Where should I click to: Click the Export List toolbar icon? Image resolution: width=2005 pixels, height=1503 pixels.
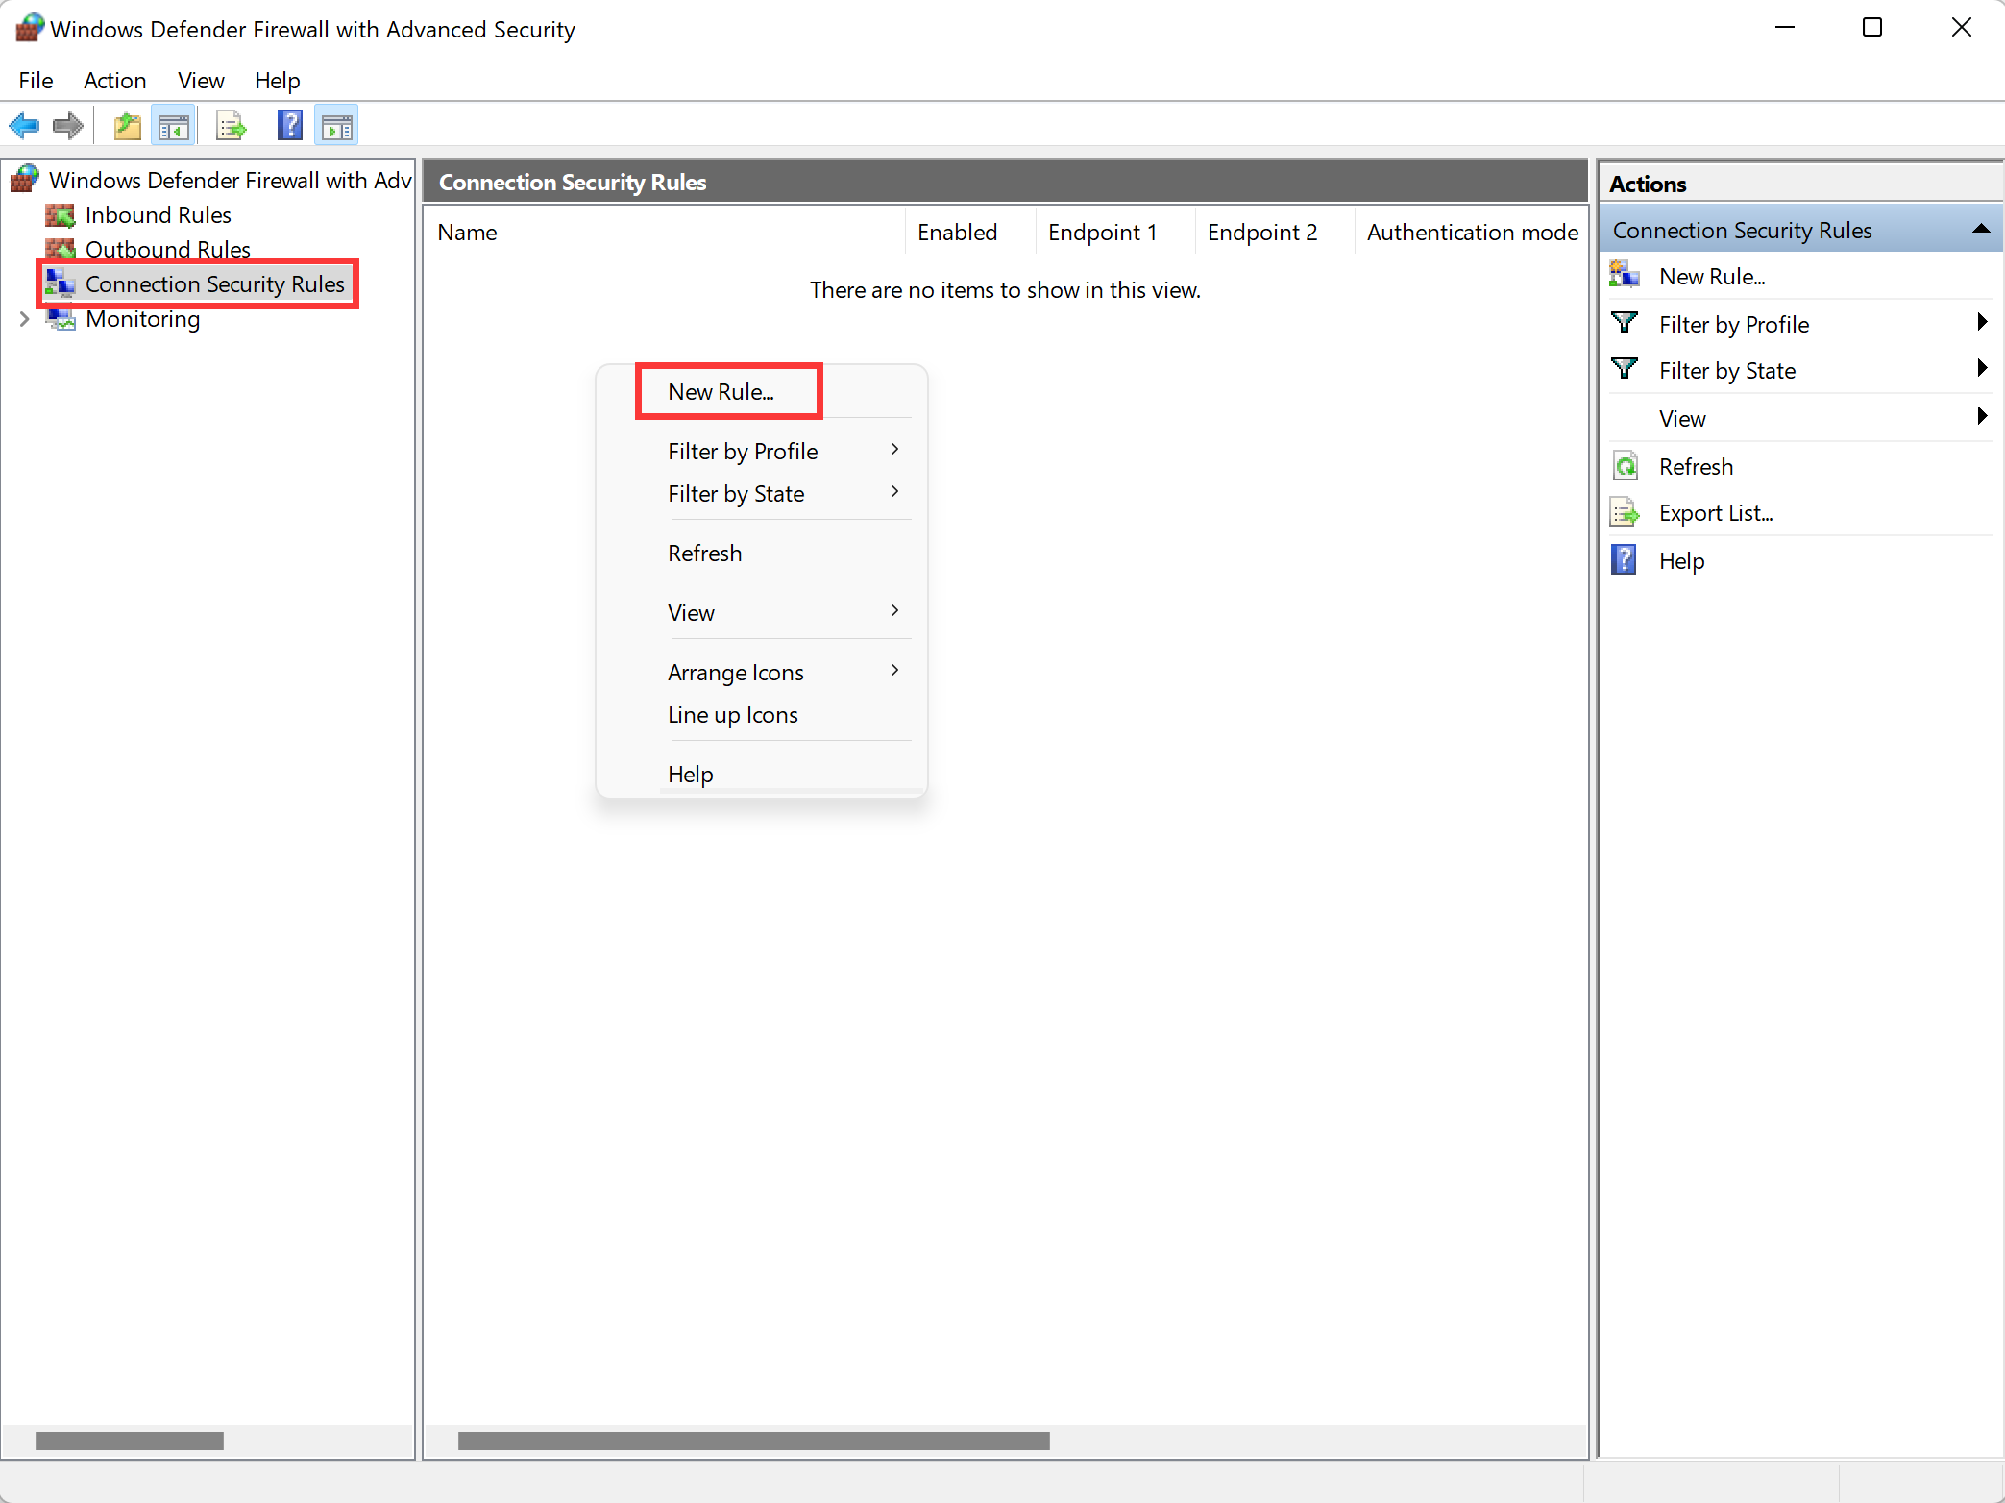tap(231, 126)
